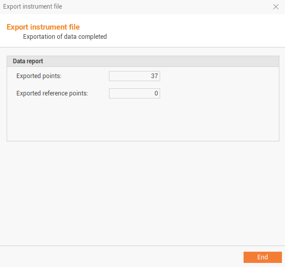Click blank area below Data report panel
This screenshot has height=267, width=285.
(142, 192)
